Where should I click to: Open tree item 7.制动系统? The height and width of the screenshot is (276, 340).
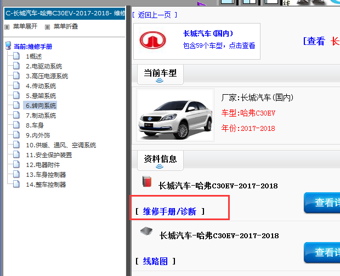tap(41, 116)
